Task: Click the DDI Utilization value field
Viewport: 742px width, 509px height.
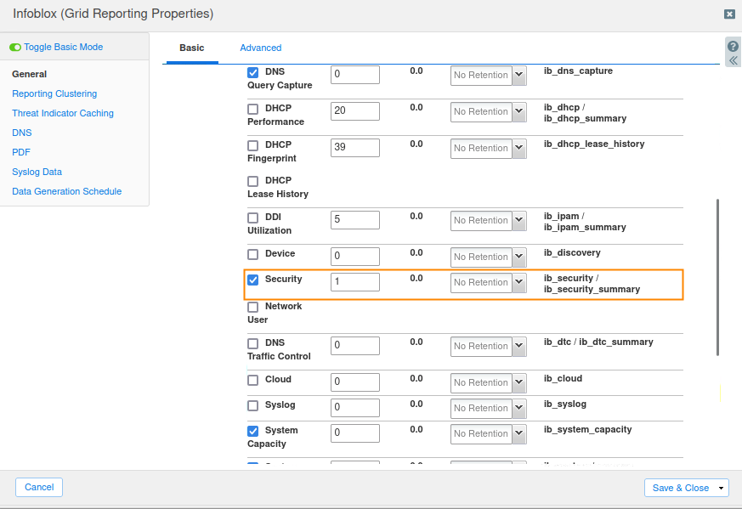Action: [x=355, y=219]
